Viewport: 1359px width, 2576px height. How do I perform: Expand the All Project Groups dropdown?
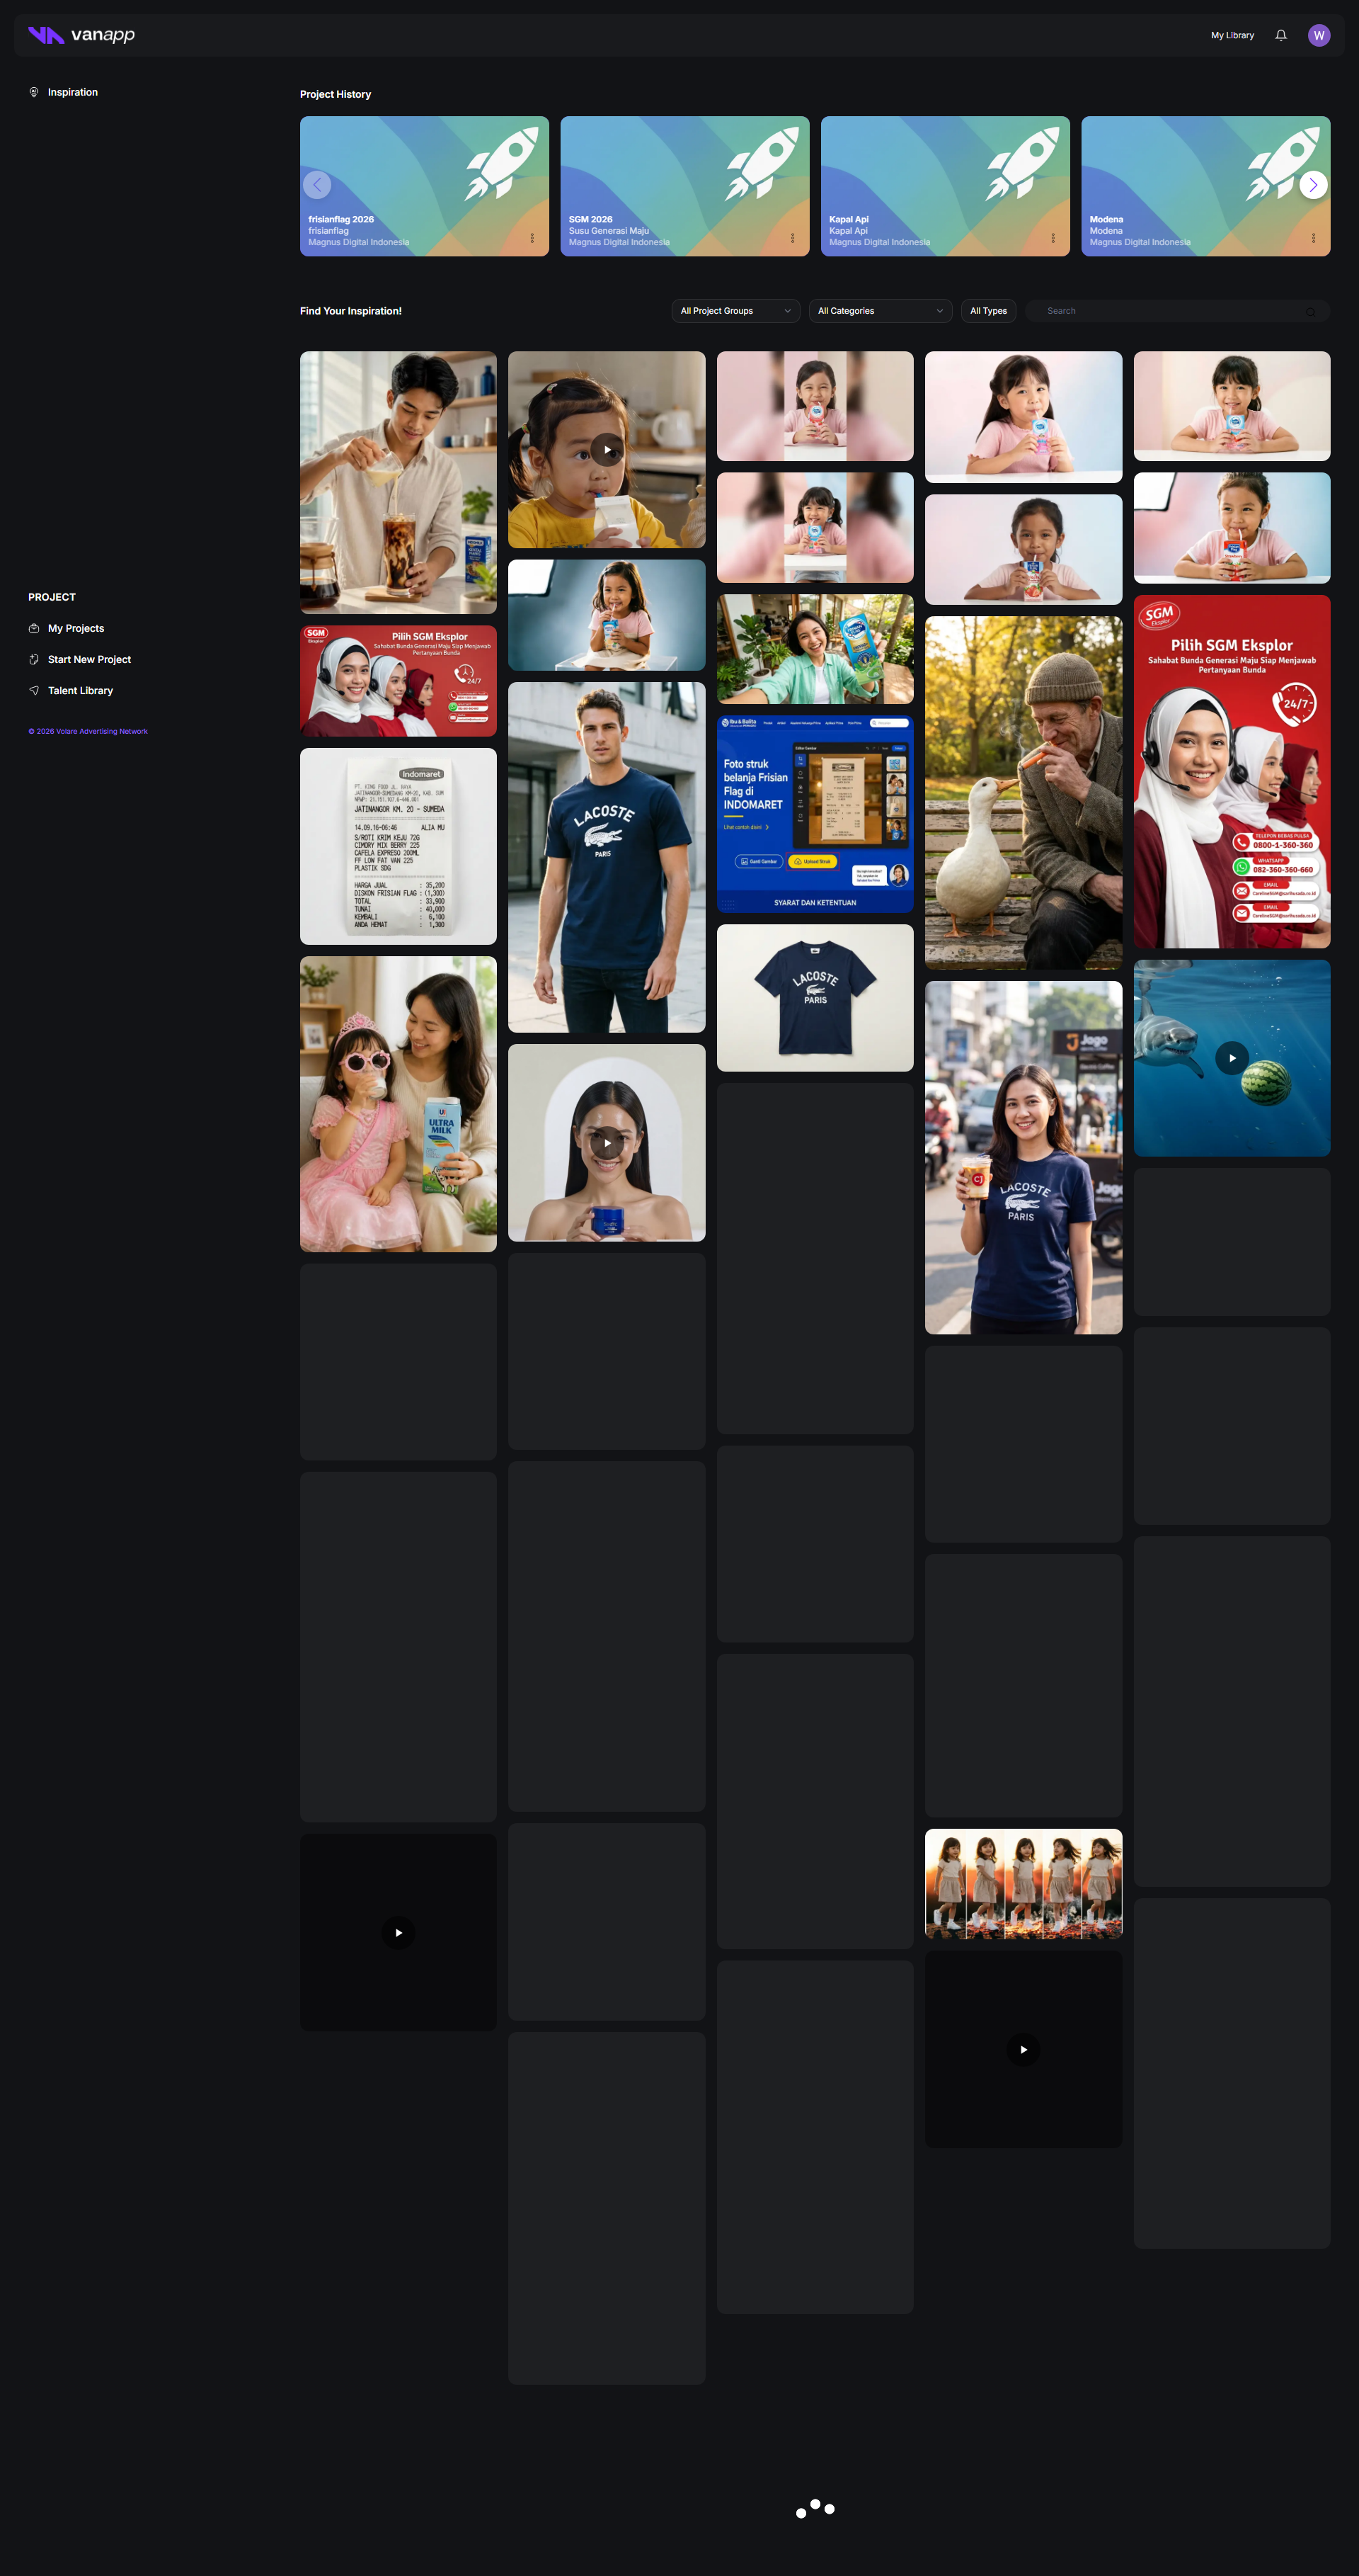[x=735, y=311]
